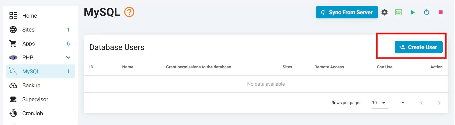Go to previous table page arrow
This screenshot has height=125, width=455.
[421, 103]
